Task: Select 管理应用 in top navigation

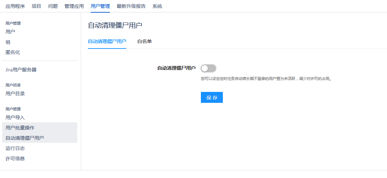Action: point(74,6)
